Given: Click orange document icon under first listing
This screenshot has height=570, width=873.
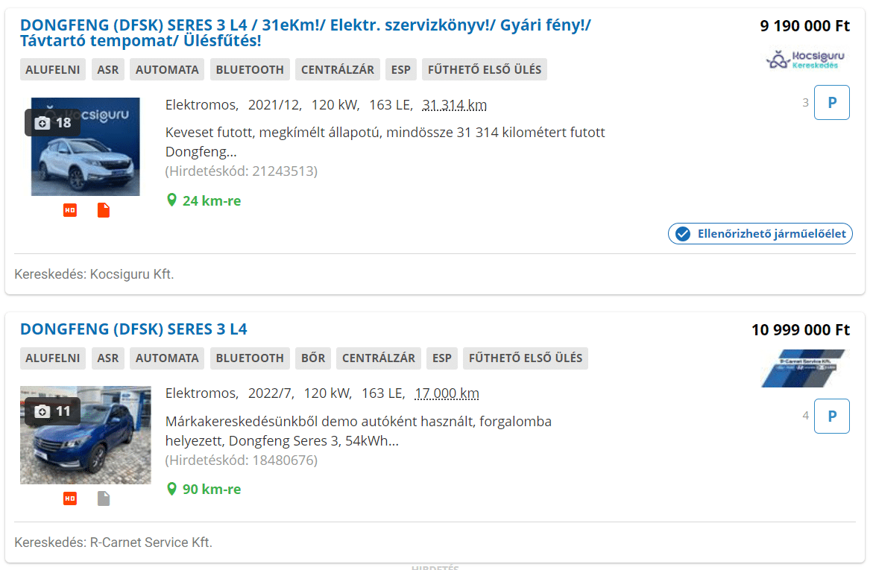Looking at the screenshot, I should [104, 211].
